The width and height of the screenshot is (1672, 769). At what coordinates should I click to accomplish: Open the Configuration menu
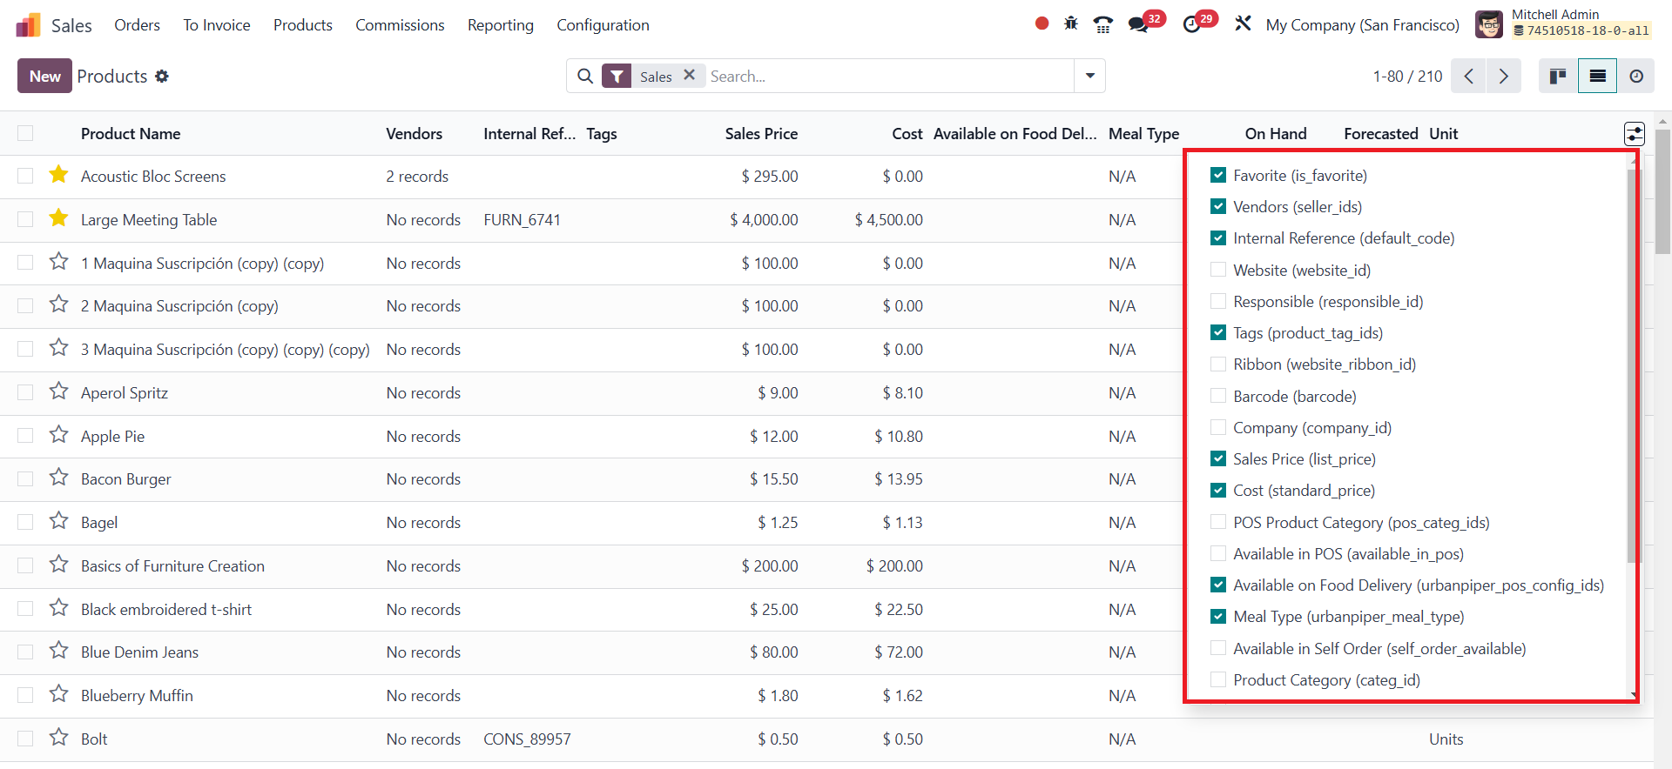point(603,25)
